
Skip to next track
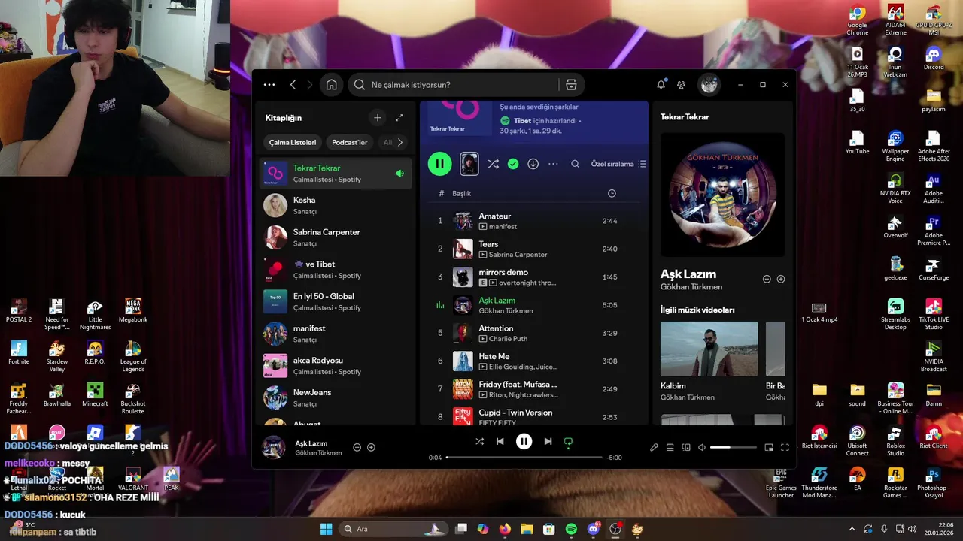click(548, 442)
